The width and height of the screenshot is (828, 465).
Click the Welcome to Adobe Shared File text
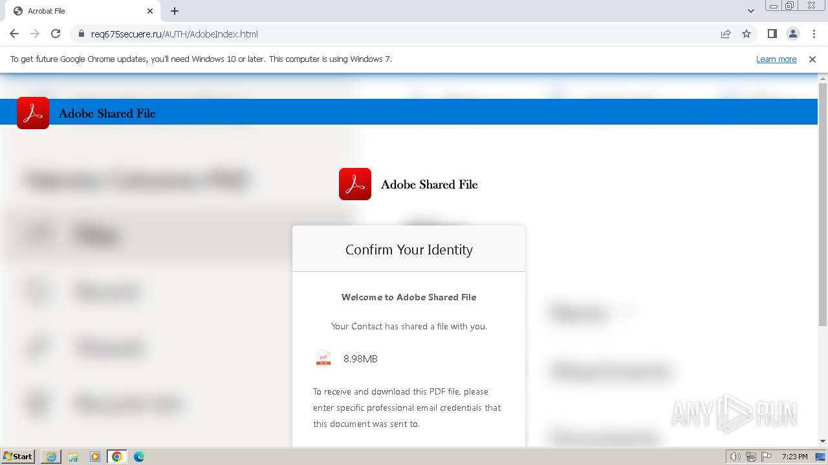[x=409, y=297]
